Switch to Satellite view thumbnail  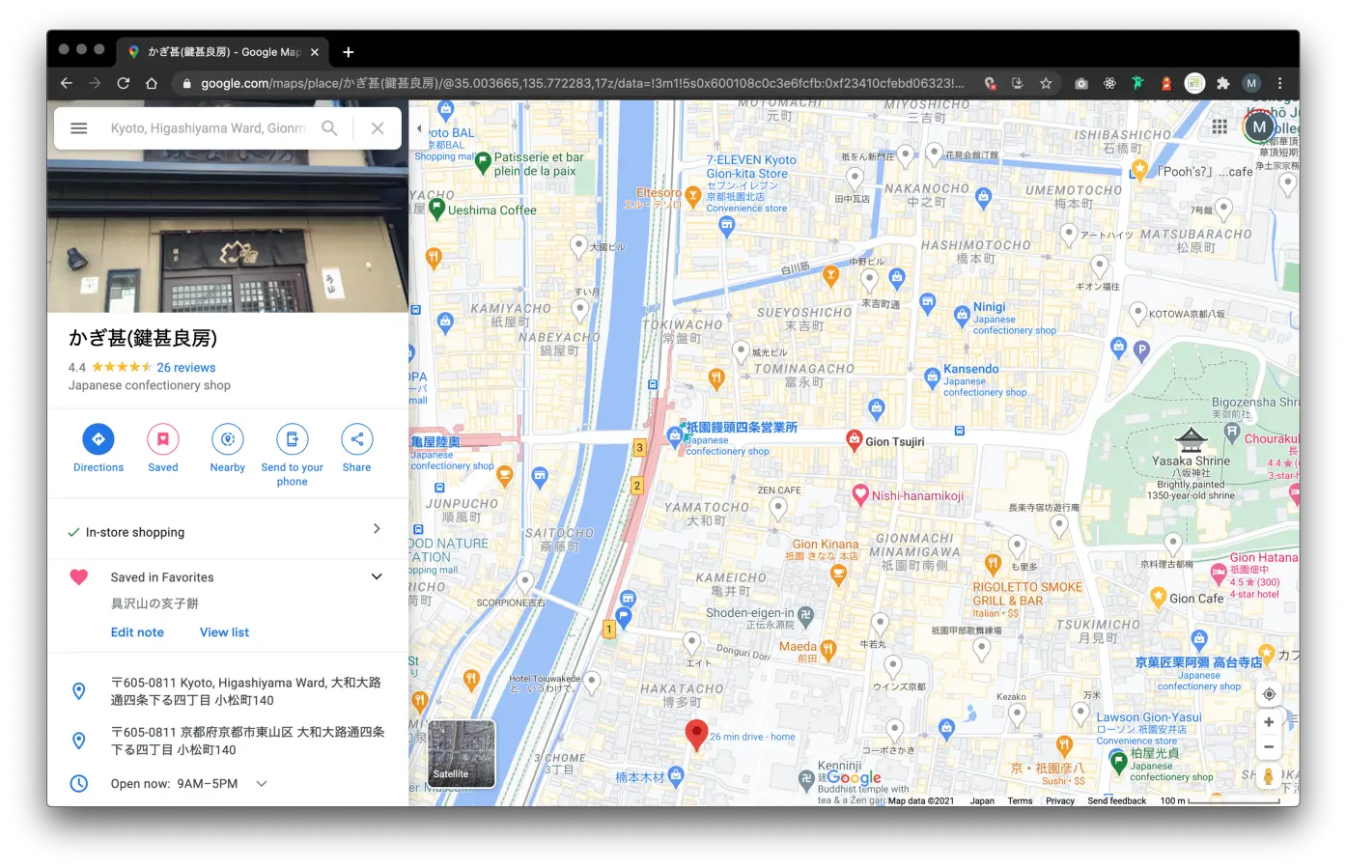coord(462,753)
